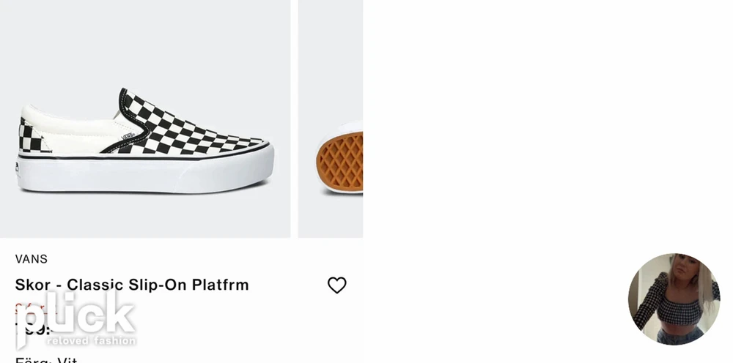Tap the orange waffle sole
Viewport: 733px width, 363px height.
point(340,162)
